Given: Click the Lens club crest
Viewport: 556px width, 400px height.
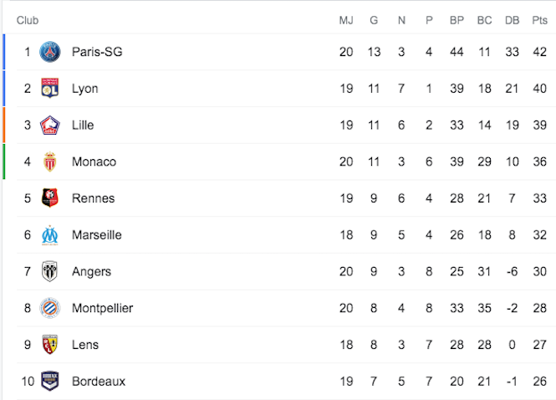Looking at the screenshot, I should [x=49, y=344].
